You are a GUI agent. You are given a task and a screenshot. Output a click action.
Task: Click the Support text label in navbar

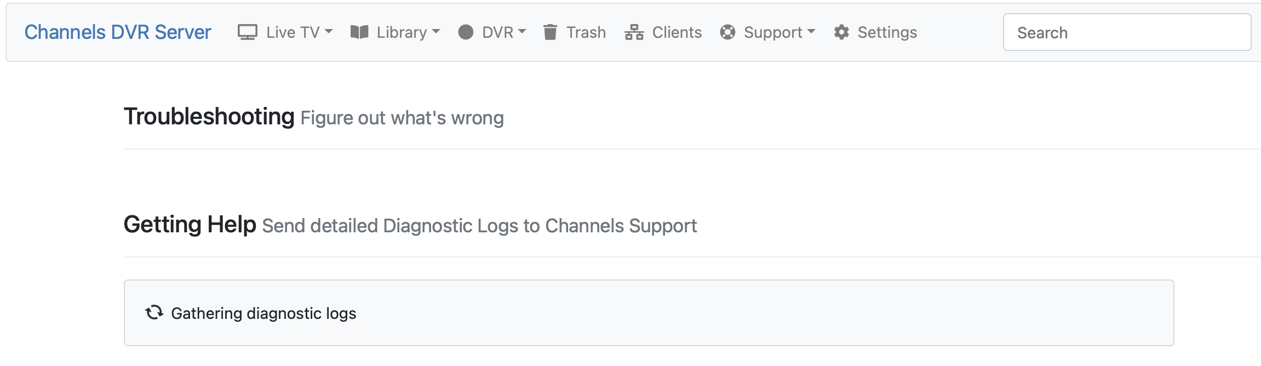point(773,32)
